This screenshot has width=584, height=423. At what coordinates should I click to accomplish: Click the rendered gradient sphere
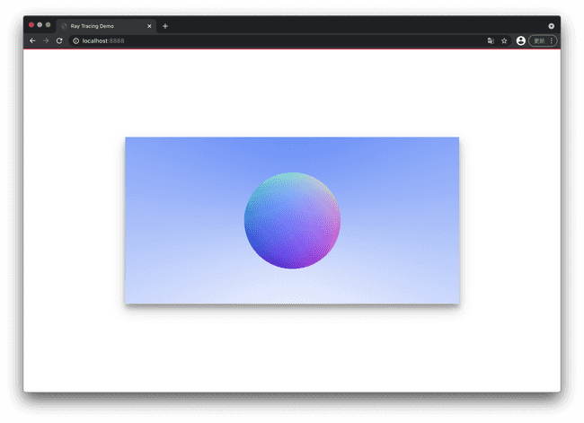tap(292, 221)
